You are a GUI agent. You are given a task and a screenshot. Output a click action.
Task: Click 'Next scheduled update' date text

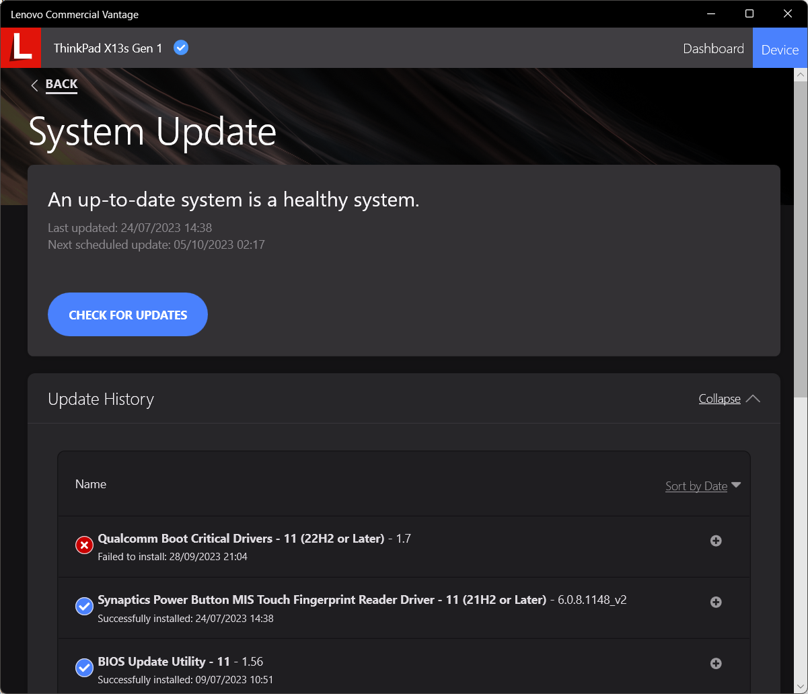coord(156,245)
